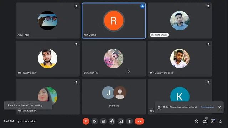Open the chat messages icon

(x=213, y=121)
